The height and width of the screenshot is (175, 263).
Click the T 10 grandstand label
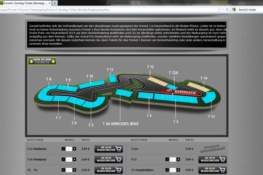coord(90,76)
